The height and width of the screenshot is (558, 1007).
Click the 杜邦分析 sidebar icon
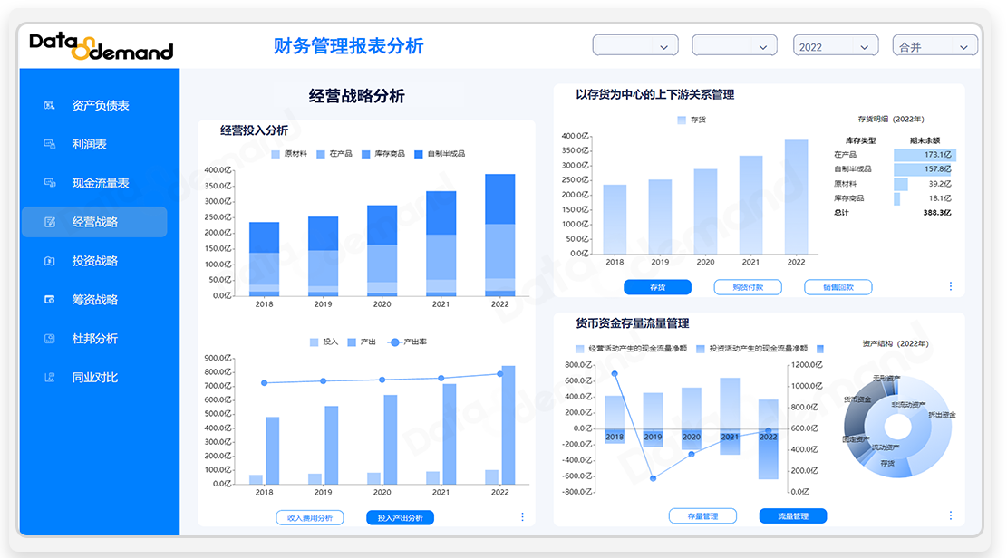pos(50,339)
